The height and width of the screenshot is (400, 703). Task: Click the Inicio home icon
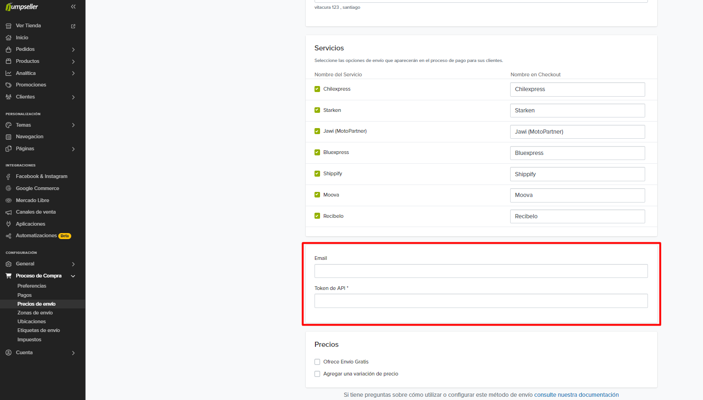pyautogui.click(x=8, y=38)
